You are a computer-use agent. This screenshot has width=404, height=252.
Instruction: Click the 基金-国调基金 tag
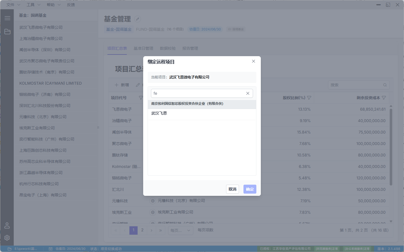coord(119,29)
